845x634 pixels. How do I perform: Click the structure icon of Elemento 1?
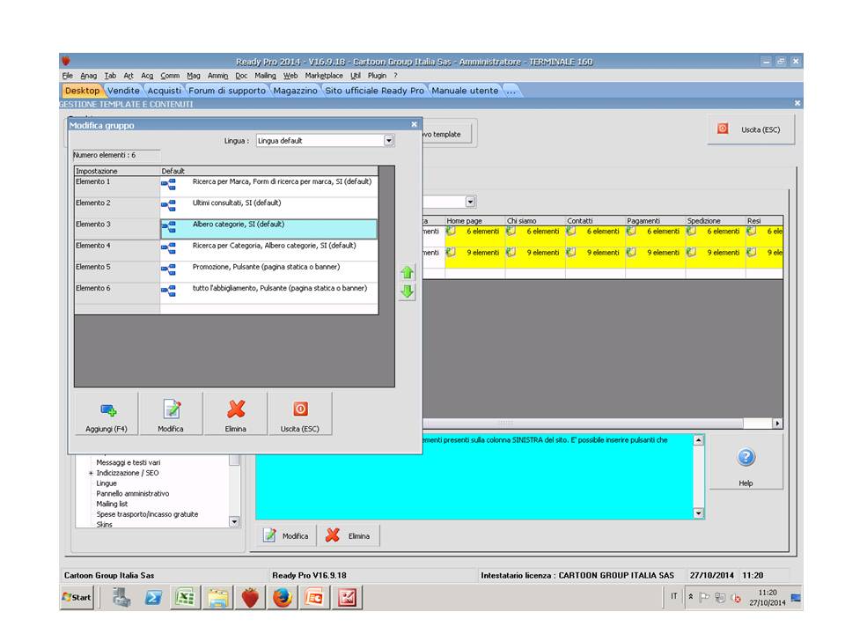[x=168, y=184]
